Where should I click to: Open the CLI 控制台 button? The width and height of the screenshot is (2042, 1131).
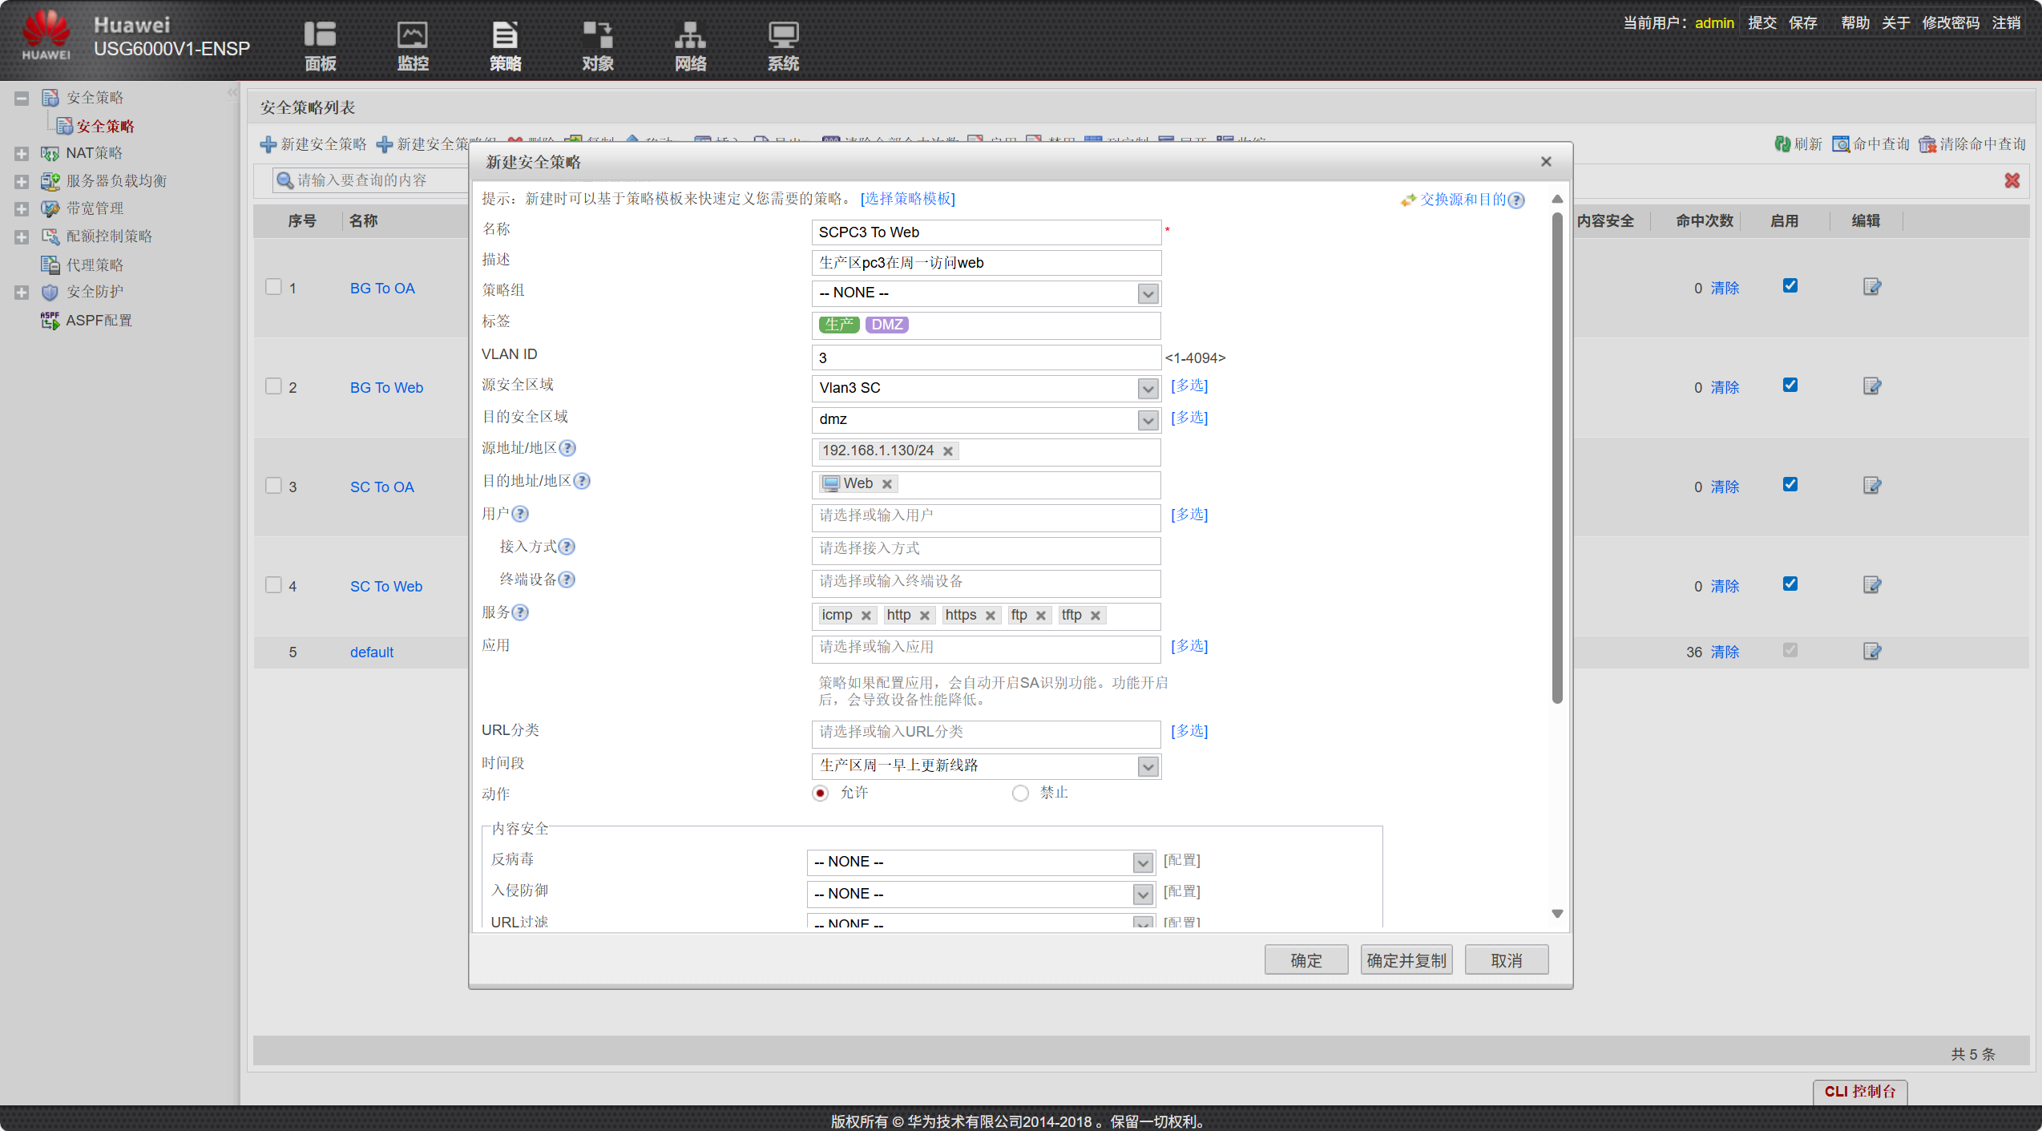tap(1860, 1092)
